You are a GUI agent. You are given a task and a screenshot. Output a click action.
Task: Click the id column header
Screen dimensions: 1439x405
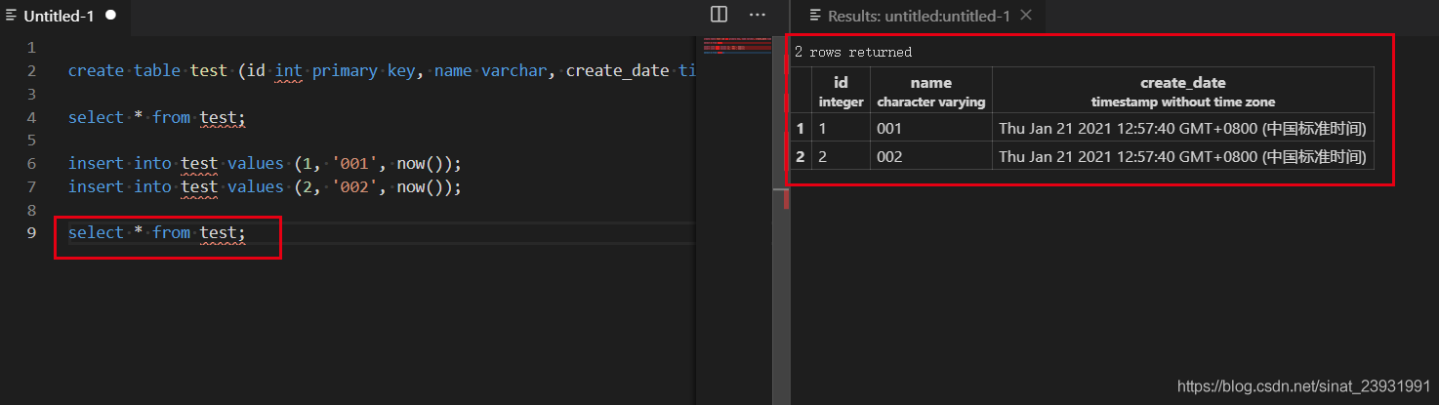click(841, 91)
